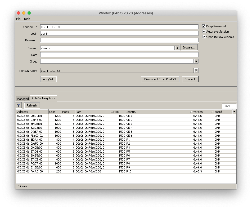
Task: Sort by the Address column header
Action: pos(33,112)
